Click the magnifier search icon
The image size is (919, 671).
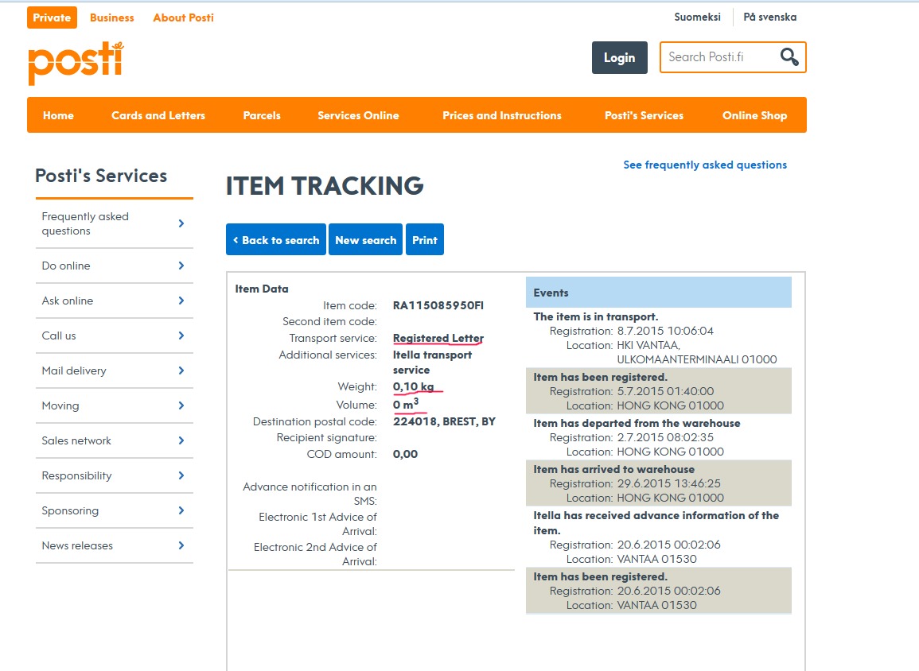pos(789,56)
